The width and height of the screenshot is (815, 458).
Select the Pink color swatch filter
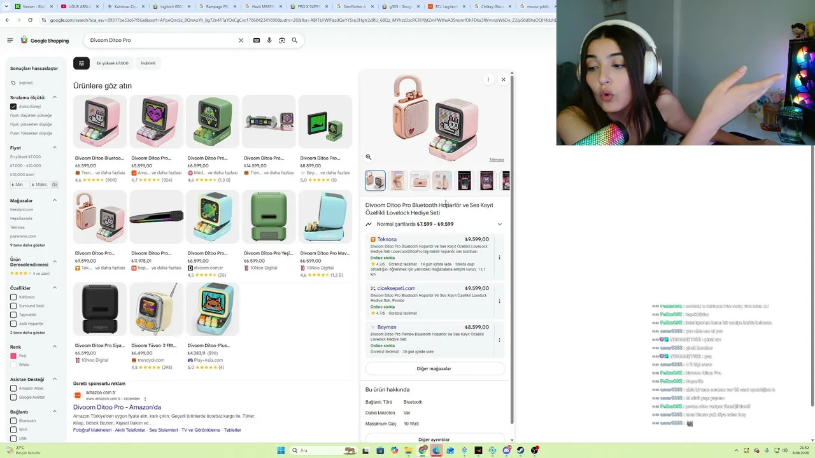click(13, 356)
